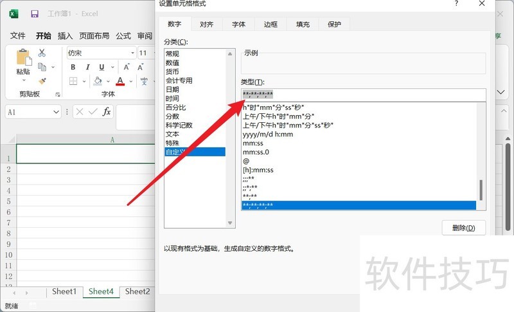The width and height of the screenshot is (514, 312).
Task: Click the fx insert function icon
Action: 107,111
